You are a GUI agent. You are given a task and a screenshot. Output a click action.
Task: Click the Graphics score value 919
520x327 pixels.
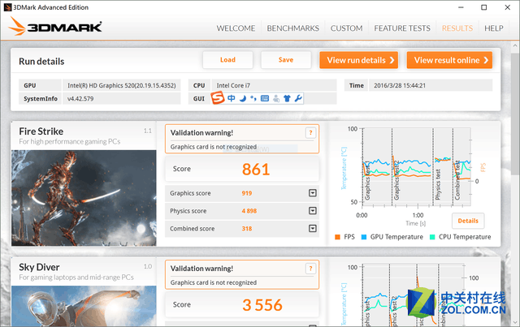click(247, 193)
